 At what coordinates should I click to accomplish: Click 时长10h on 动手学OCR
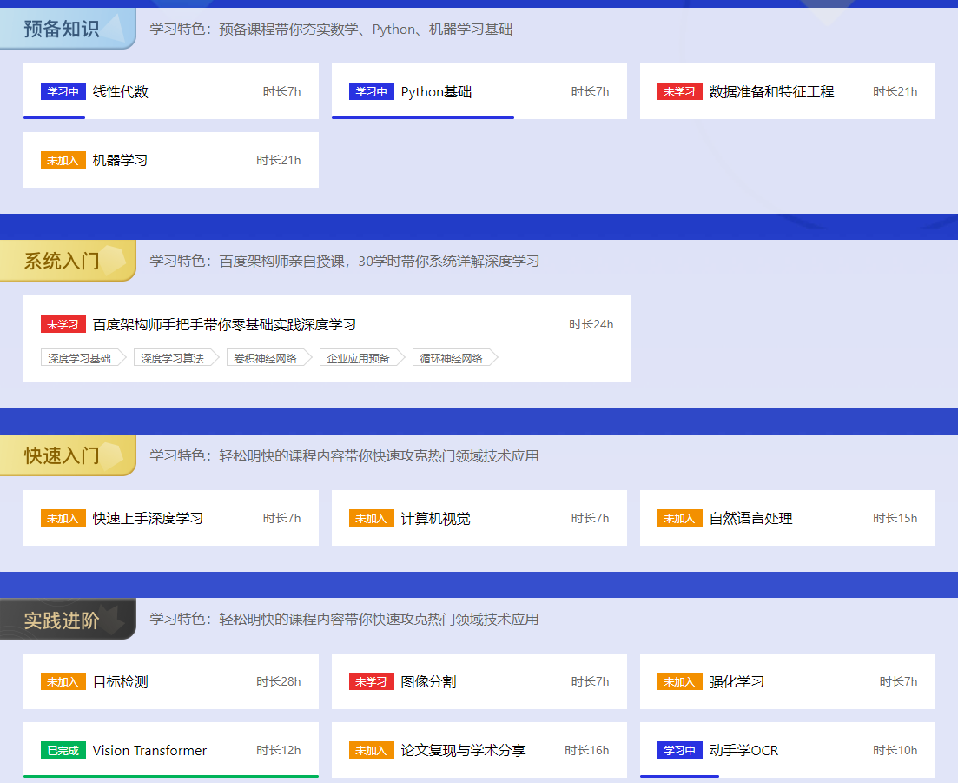(895, 750)
